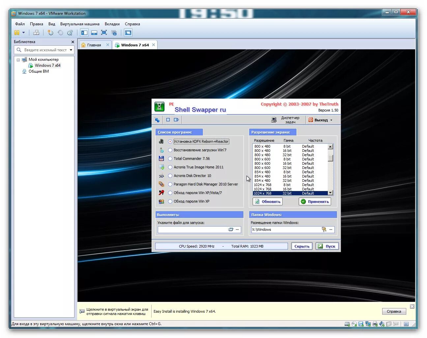Open the Виртуальная машина menu
Image resolution: width=427 pixels, height=338 pixels.
(80, 24)
